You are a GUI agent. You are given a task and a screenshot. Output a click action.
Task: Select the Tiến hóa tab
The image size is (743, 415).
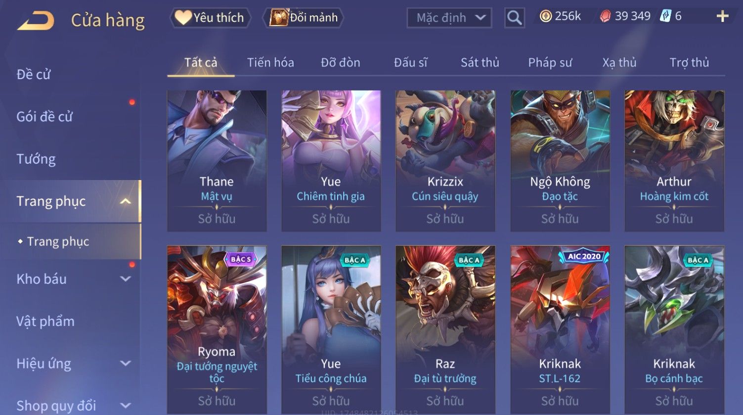pyautogui.click(x=270, y=63)
